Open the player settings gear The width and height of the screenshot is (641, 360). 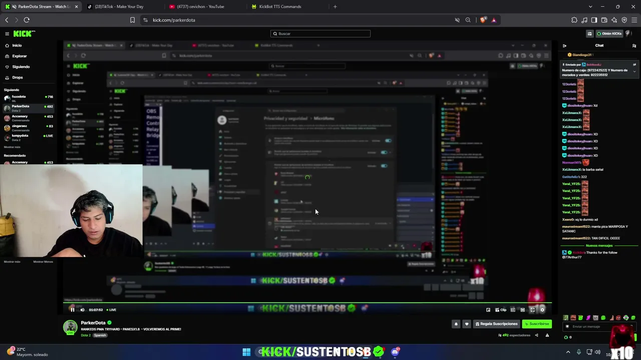(x=542, y=310)
